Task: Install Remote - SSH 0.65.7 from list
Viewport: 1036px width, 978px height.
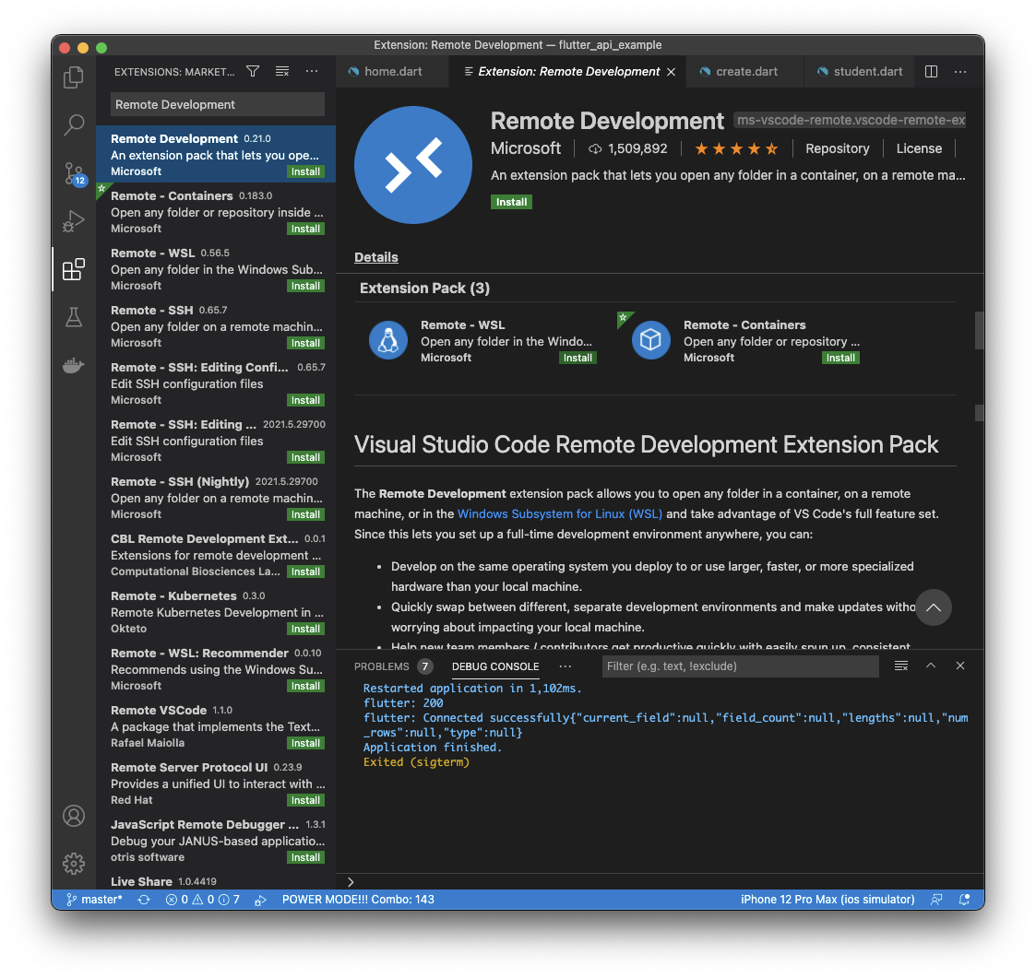Action: point(305,343)
